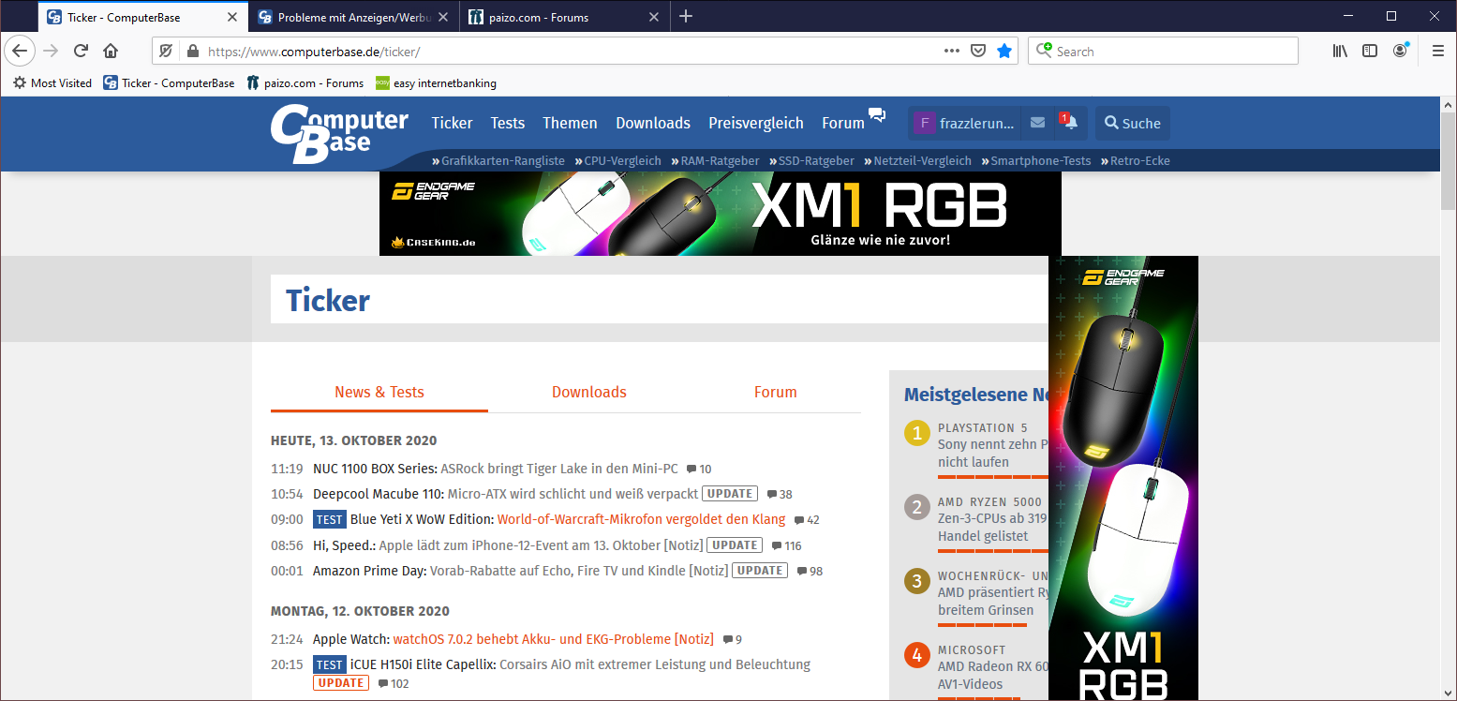Click the browser Search input field
This screenshot has width=1457, height=701.
pos(1163,52)
